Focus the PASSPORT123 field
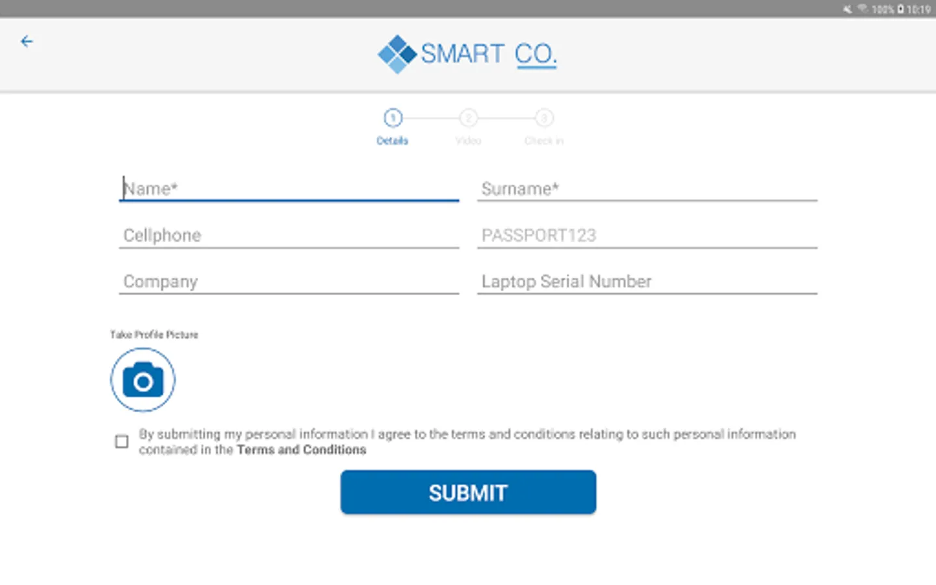This screenshot has height=585, width=936. 647,235
